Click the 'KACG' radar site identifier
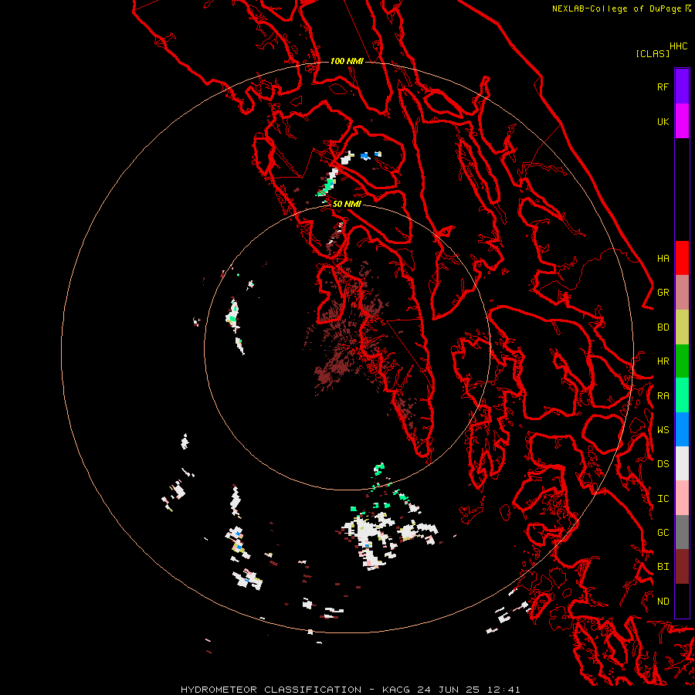The height and width of the screenshot is (695, 695). tap(397, 690)
